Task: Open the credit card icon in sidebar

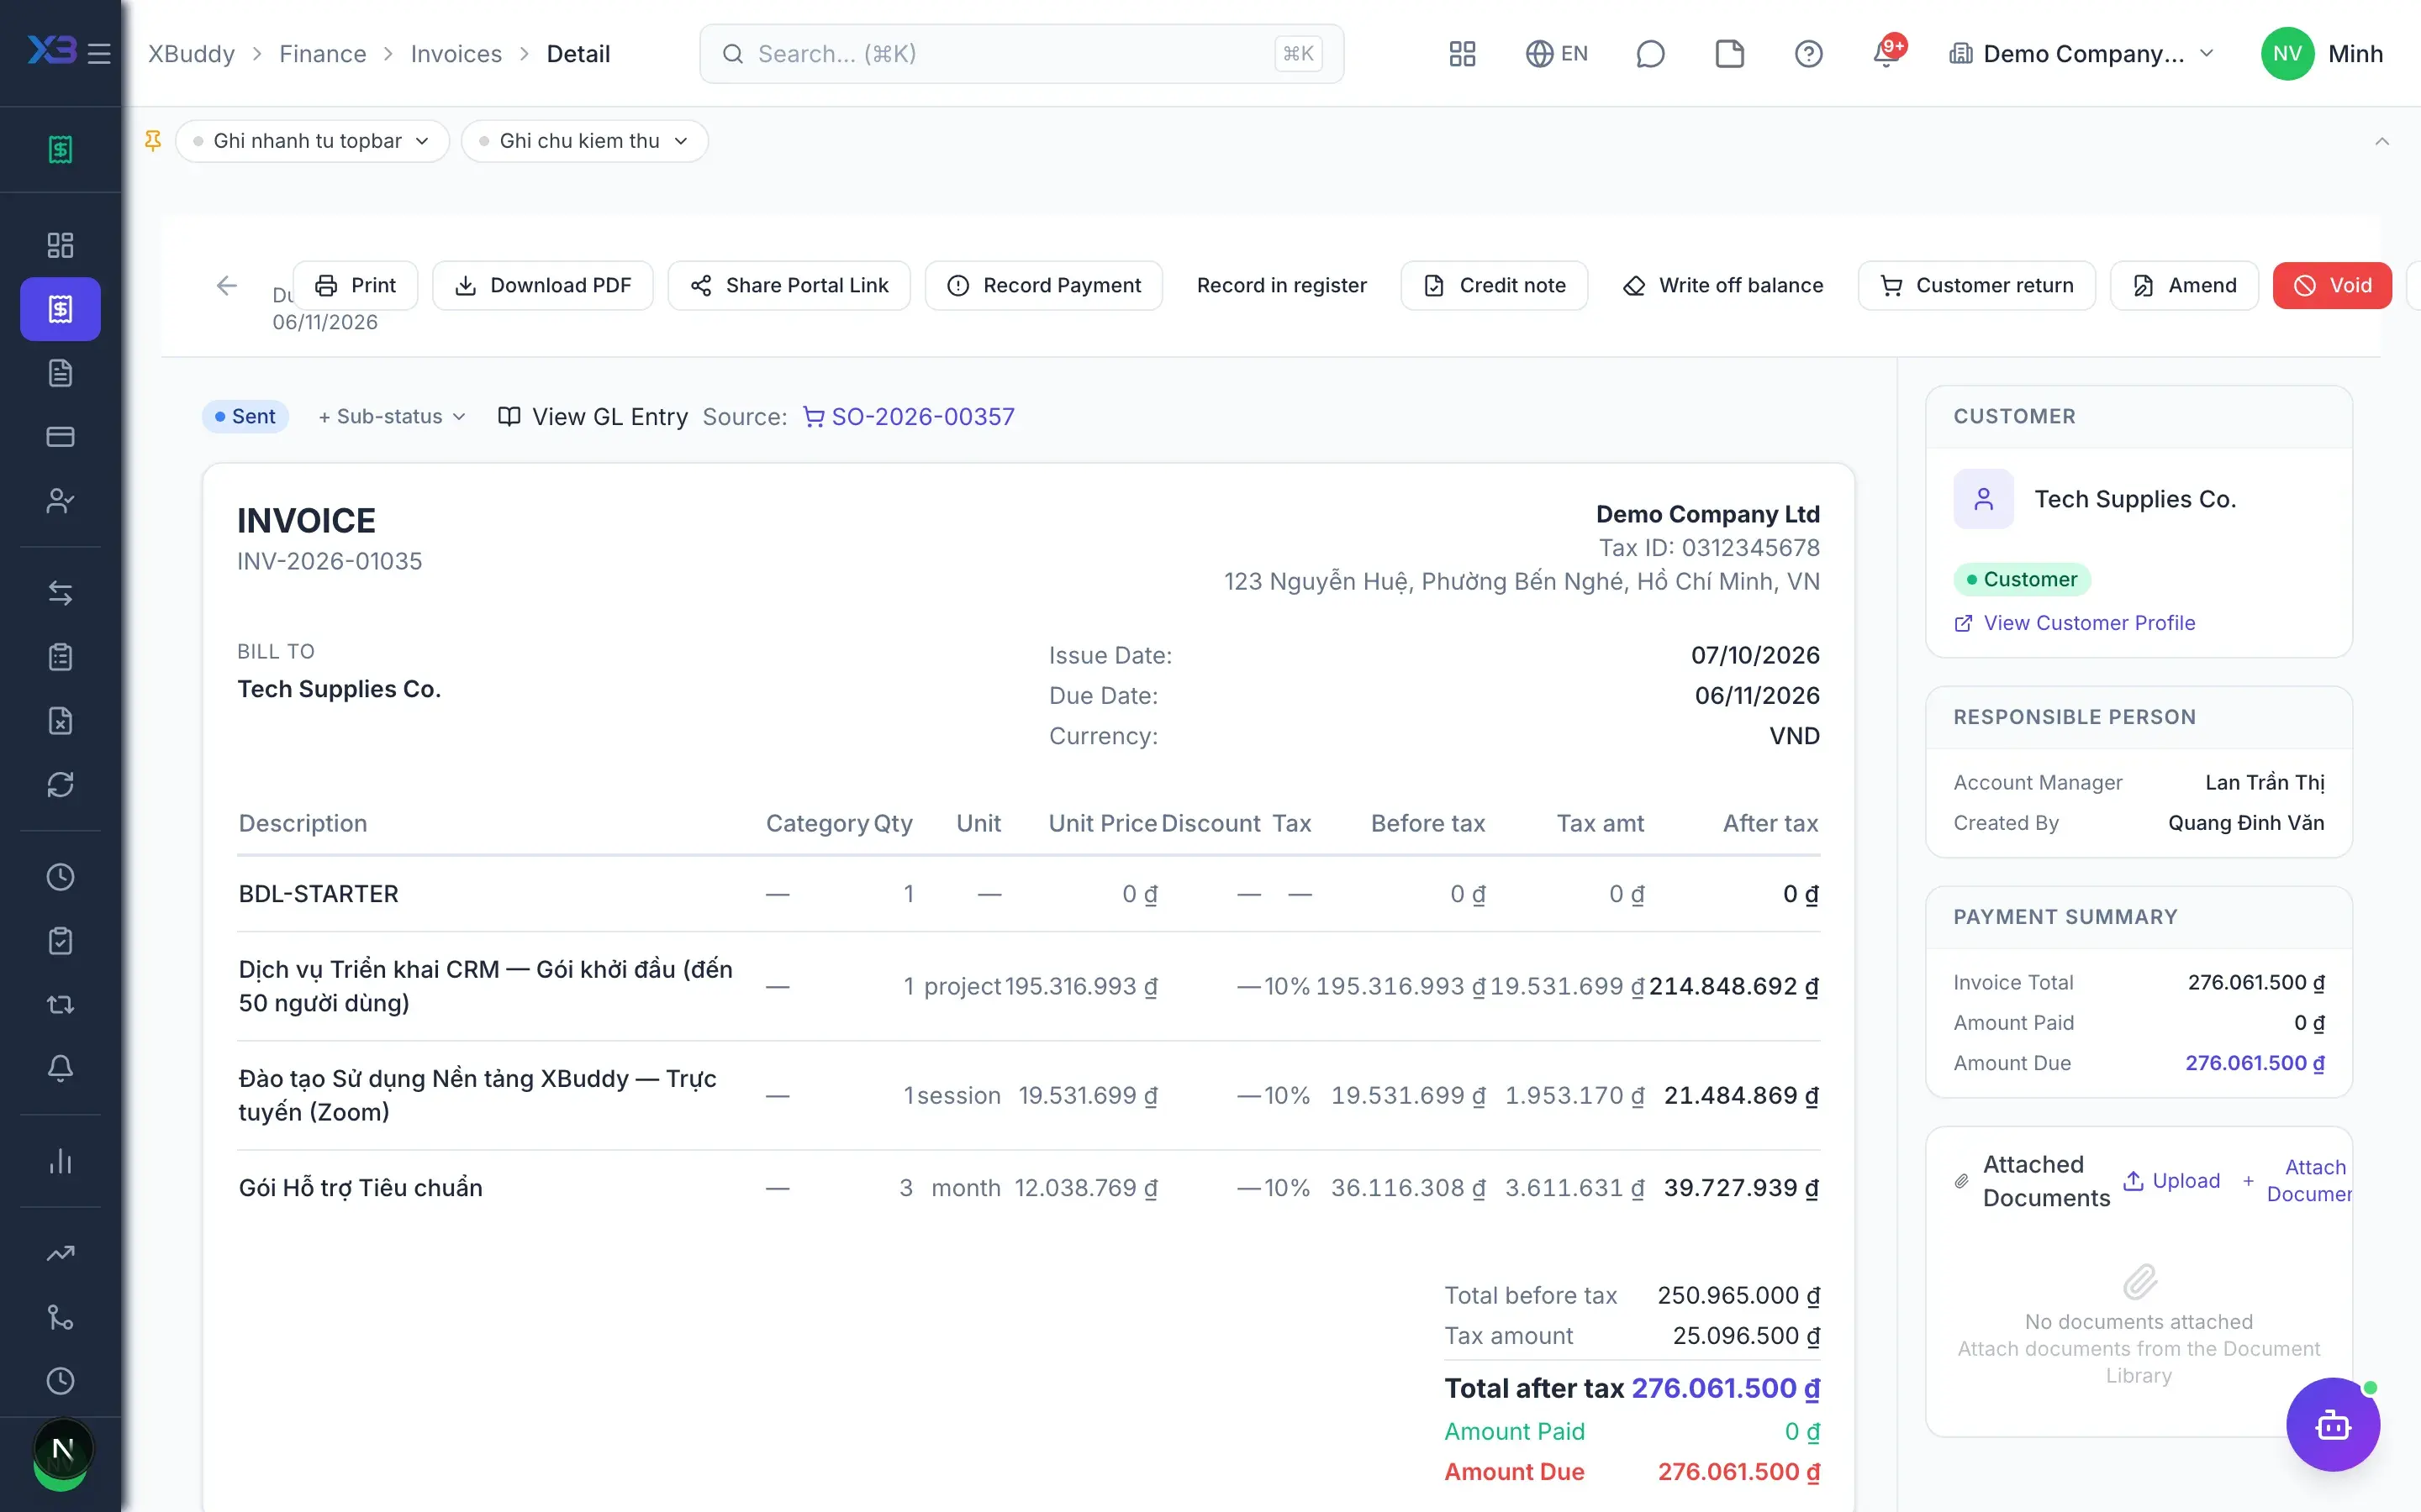Action: click(x=60, y=437)
